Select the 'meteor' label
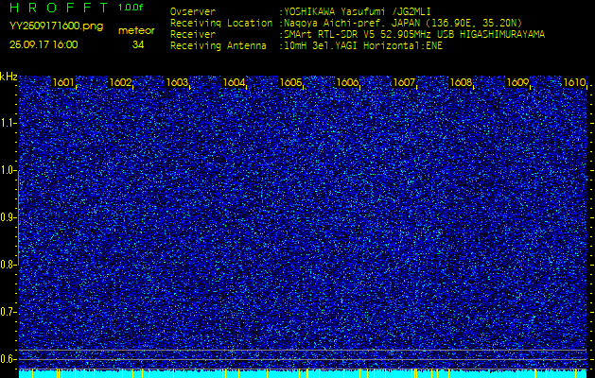This screenshot has width=595, height=378. click(136, 31)
